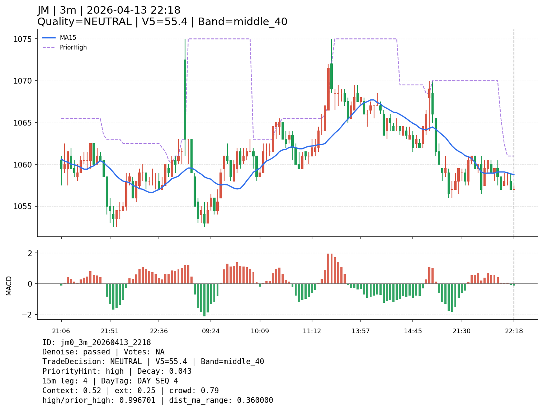This screenshot has width=543, height=410.
Task: Click the PriorHigh legend label
Action: 73,47
